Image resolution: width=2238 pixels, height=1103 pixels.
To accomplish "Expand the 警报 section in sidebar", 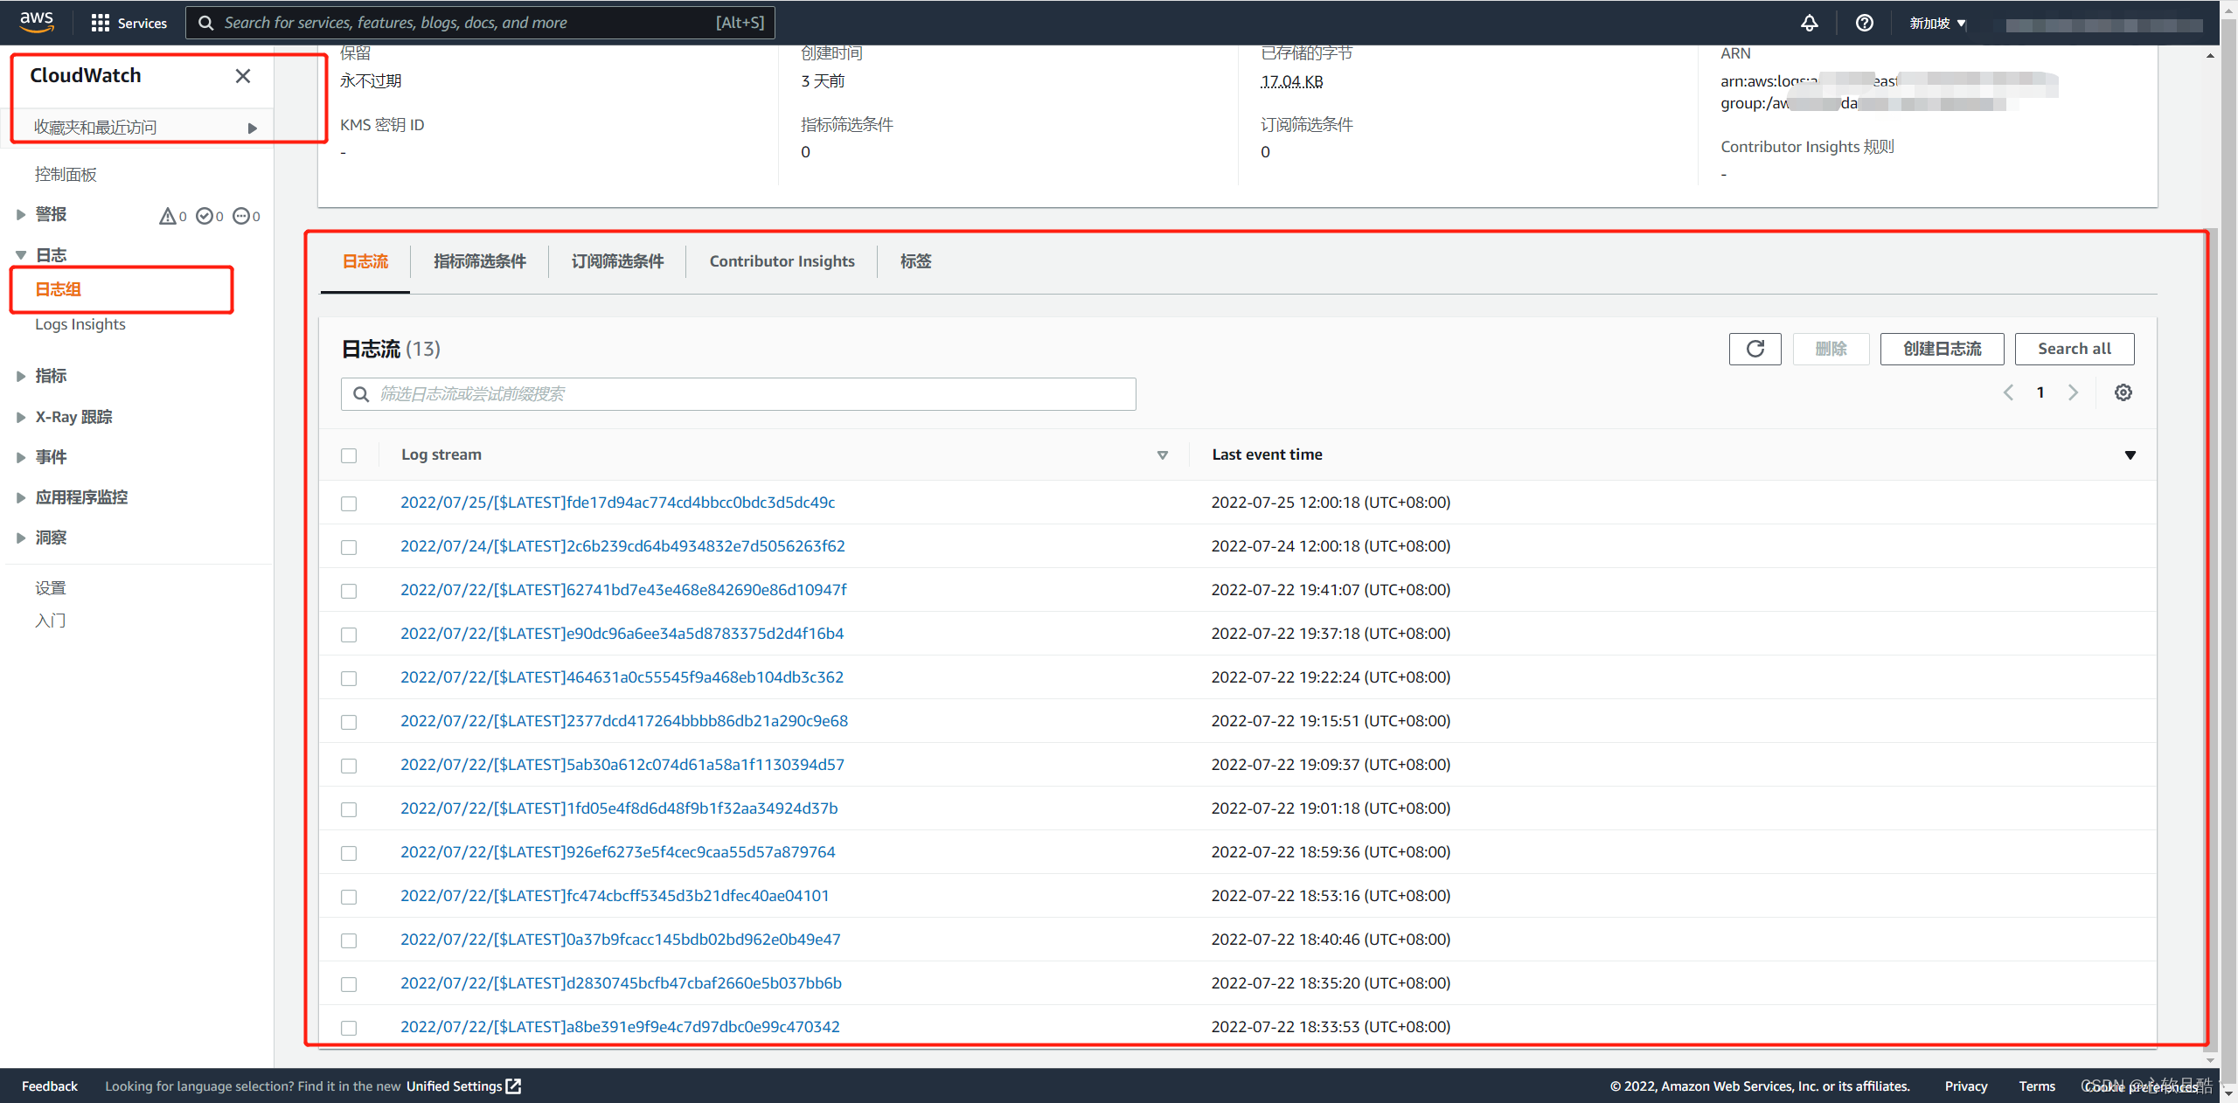I will pyautogui.click(x=21, y=214).
